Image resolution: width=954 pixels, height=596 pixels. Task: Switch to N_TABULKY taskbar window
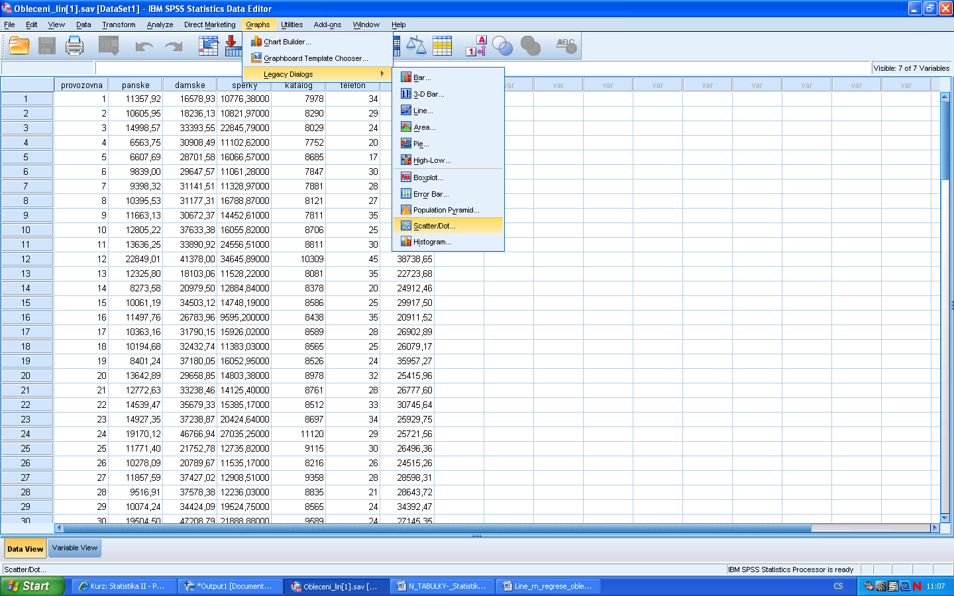click(x=442, y=586)
